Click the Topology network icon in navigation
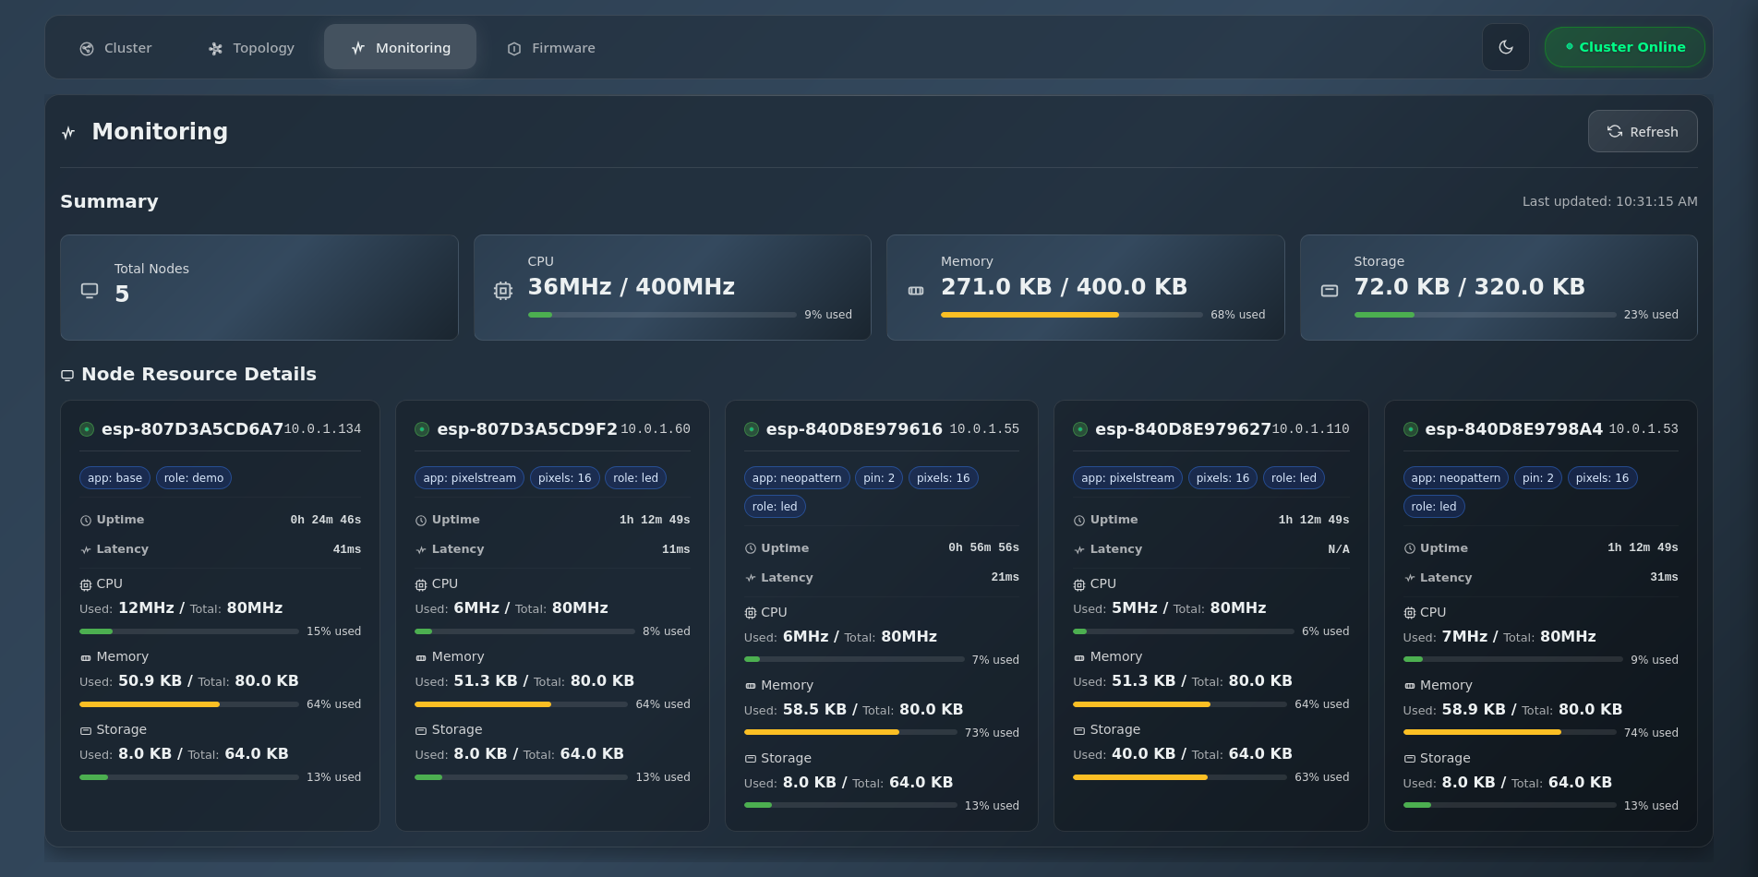Screen dimensions: 1758x877 214,47
